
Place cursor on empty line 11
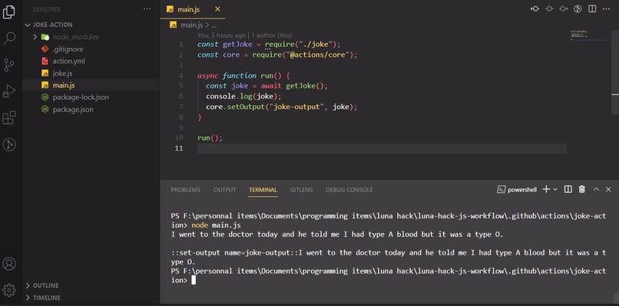(382, 148)
